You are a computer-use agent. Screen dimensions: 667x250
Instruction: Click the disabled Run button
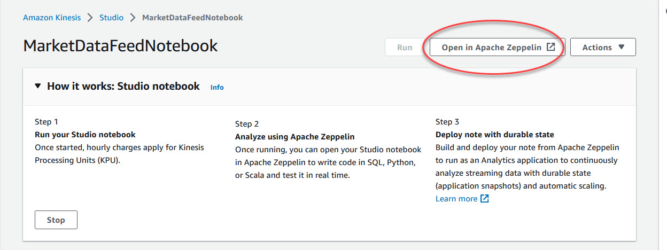pos(405,47)
